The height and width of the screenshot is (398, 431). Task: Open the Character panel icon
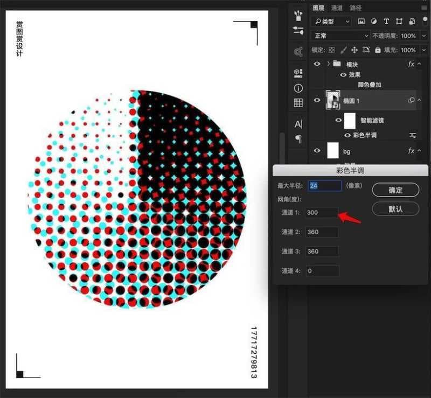click(298, 124)
